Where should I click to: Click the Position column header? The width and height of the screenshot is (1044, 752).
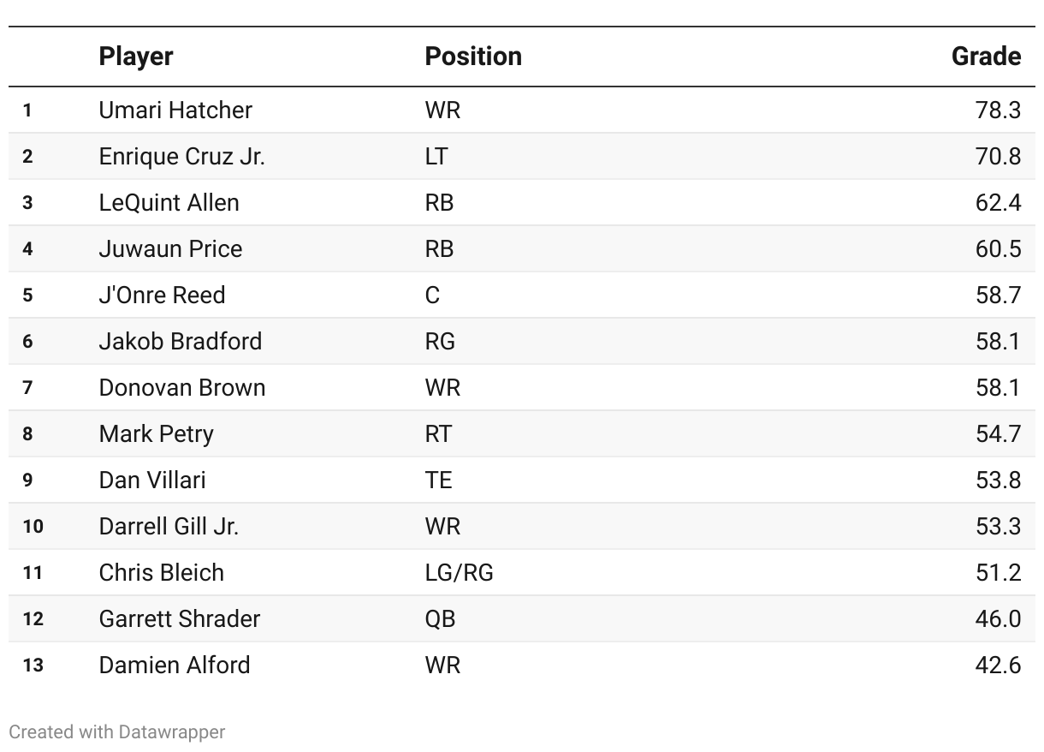[x=473, y=57]
